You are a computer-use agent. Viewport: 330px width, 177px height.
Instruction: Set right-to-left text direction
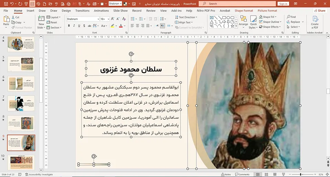(x=163, y=26)
